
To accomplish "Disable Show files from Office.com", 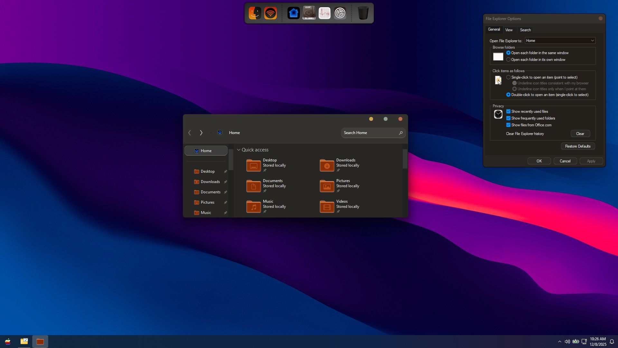I will tap(508, 125).
